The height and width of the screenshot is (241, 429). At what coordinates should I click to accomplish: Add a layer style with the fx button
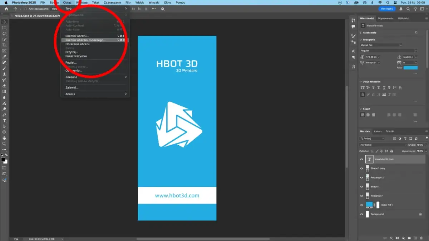pos(391,238)
